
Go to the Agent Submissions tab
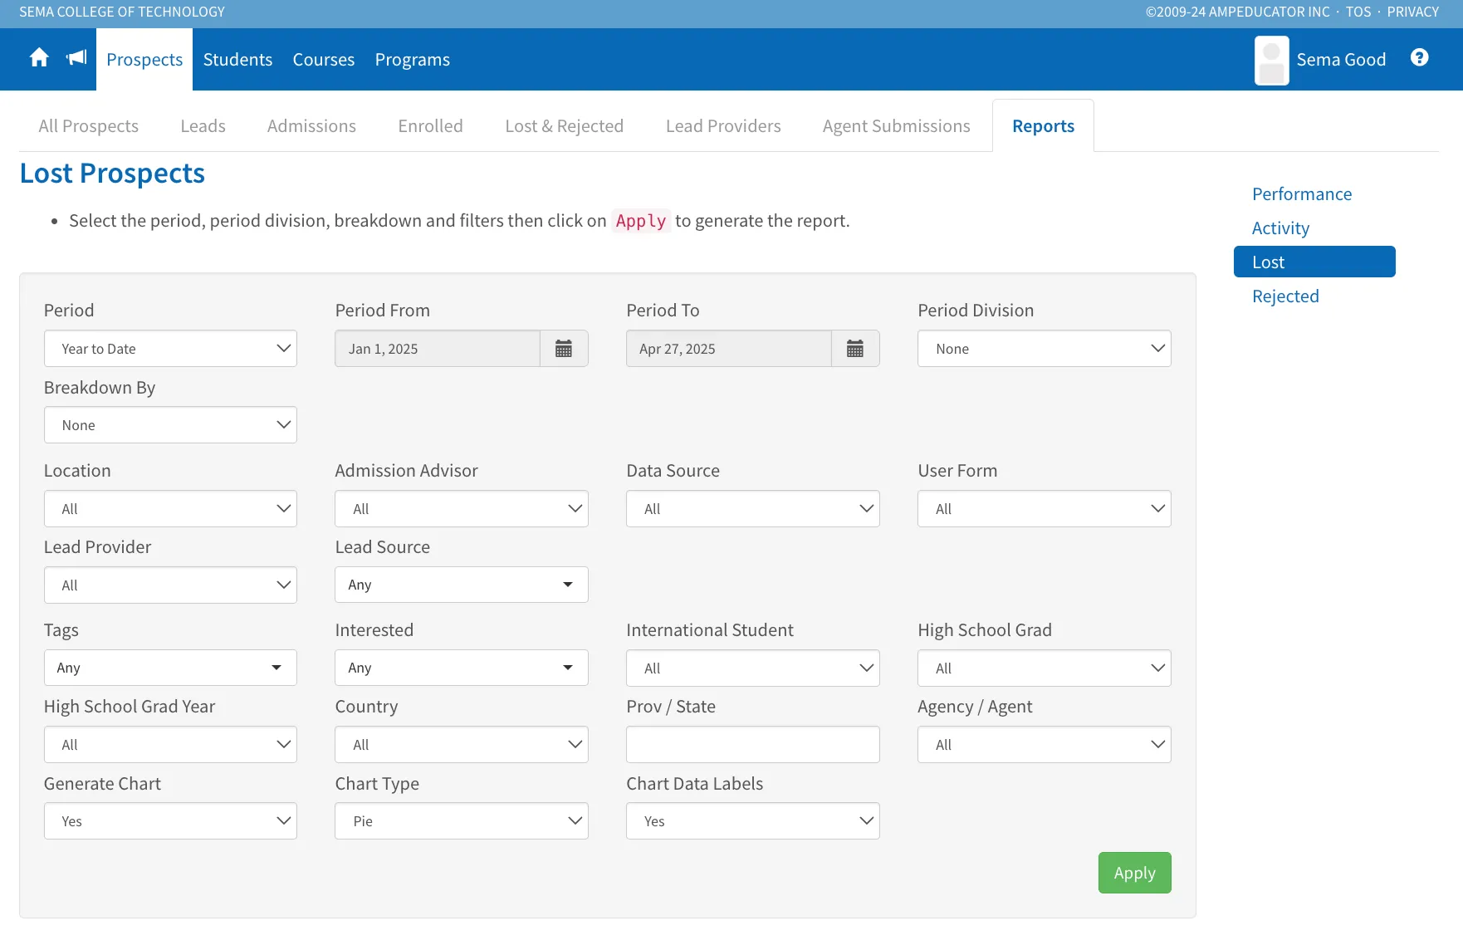point(897,126)
